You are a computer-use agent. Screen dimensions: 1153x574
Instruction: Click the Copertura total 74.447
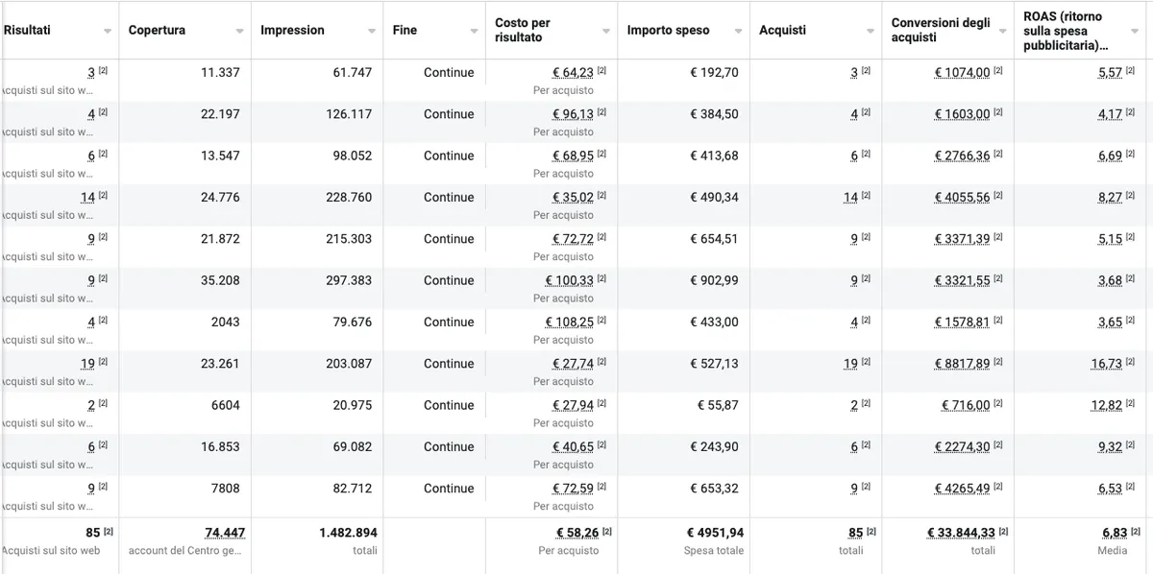225,533
